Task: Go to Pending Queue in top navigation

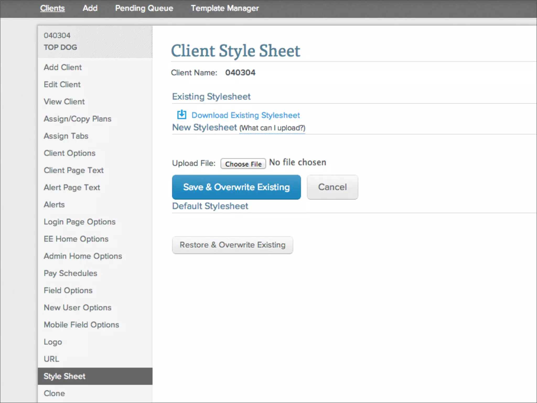Action: (x=144, y=8)
